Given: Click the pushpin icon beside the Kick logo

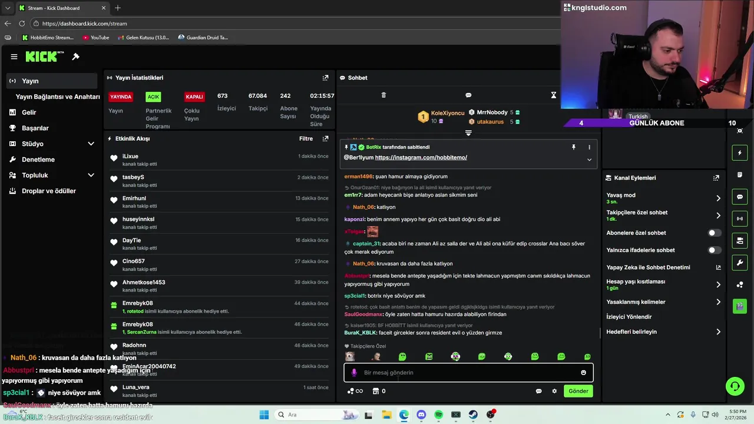Looking at the screenshot, I should 75,57.
